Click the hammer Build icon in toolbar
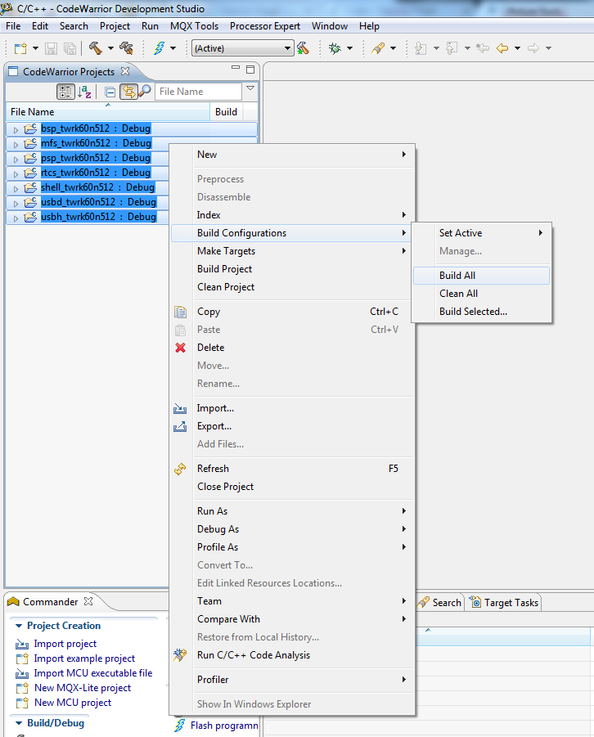This screenshot has height=737, width=594. point(95,48)
